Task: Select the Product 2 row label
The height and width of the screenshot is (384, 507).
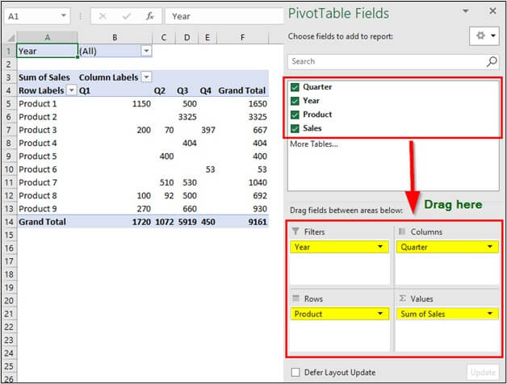Action: click(37, 117)
